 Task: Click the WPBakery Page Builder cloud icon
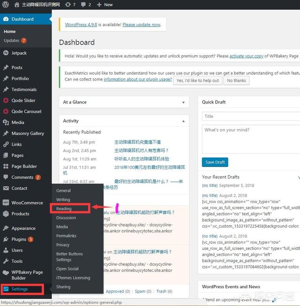point(6,272)
